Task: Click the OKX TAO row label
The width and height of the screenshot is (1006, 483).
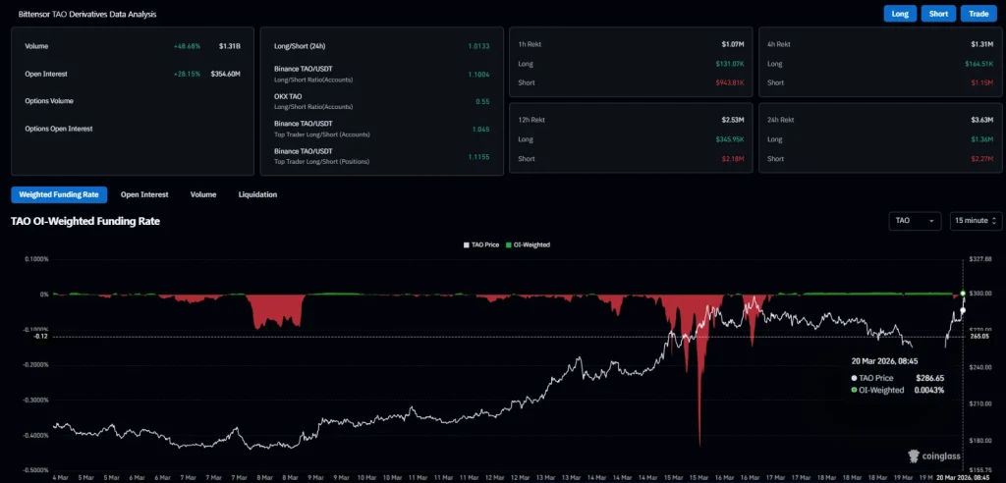Action: (x=288, y=96)
